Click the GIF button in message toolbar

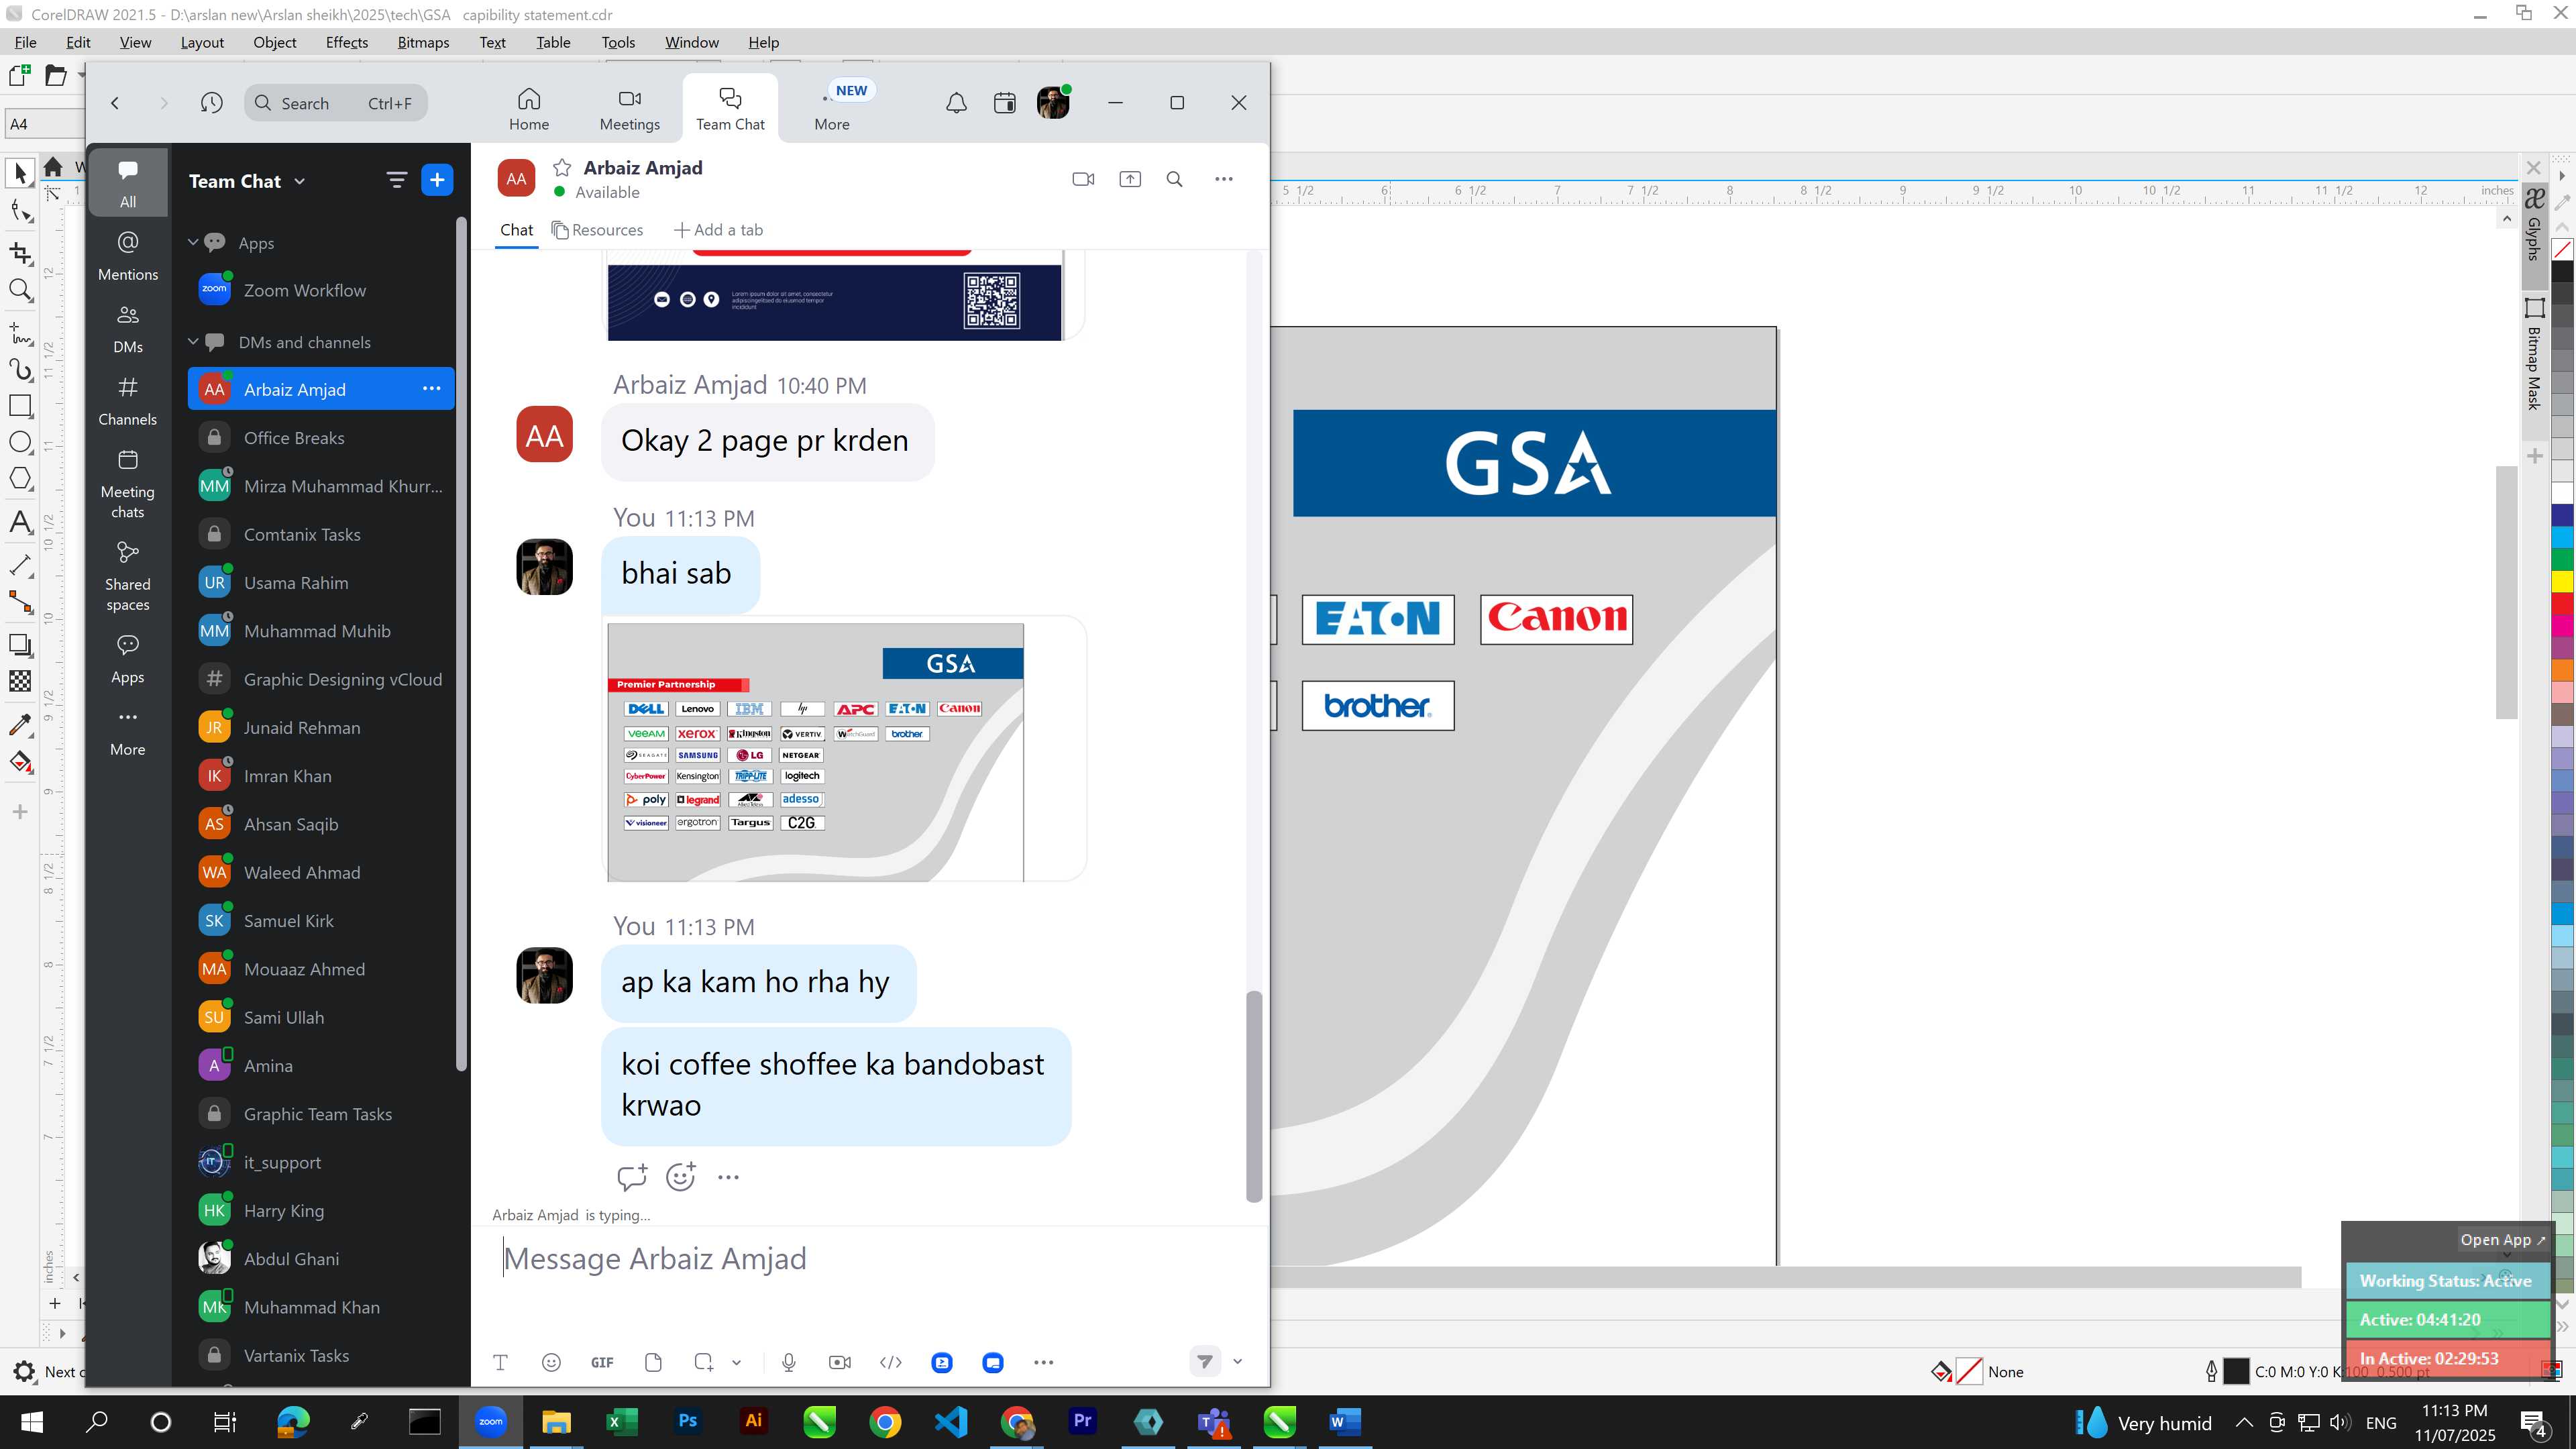[602, 1362]
